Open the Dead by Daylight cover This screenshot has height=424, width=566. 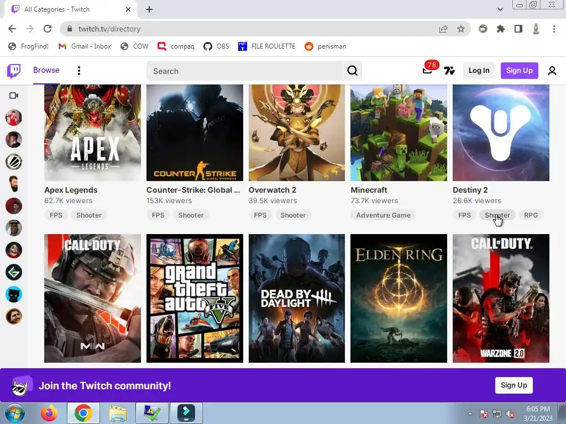pyautogui.click(x=297, y=298)
